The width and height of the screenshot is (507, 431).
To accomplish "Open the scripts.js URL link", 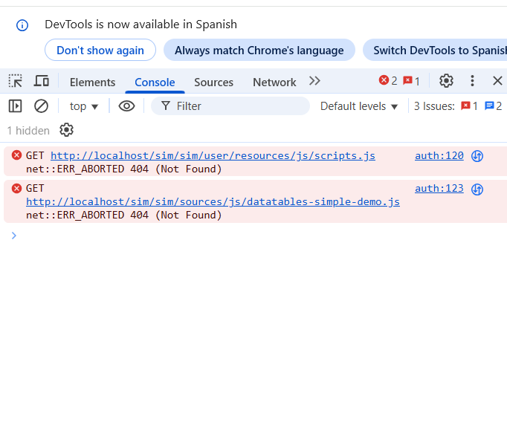I will [x=213, y=155].
